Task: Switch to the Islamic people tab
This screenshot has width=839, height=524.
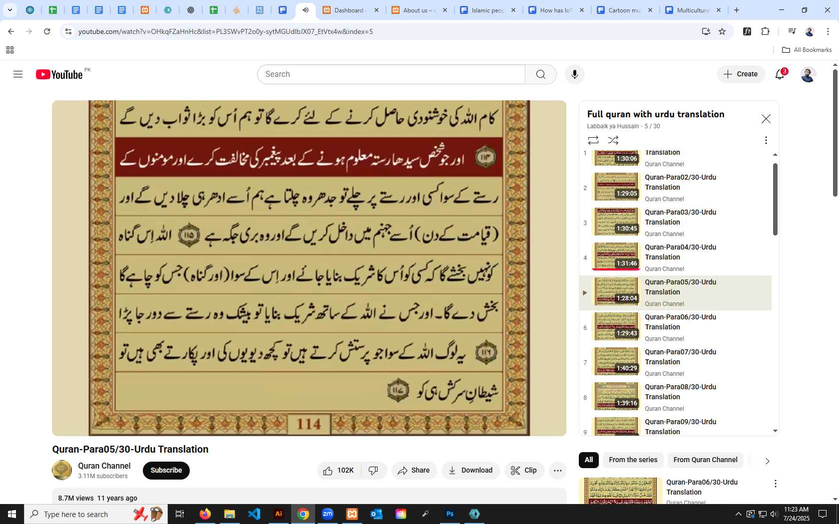Action: point(488,10)
